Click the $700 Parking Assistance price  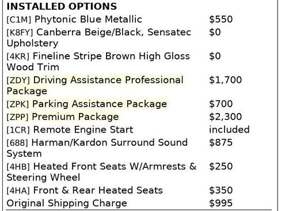pyautogui.click(x=221, y=104)
